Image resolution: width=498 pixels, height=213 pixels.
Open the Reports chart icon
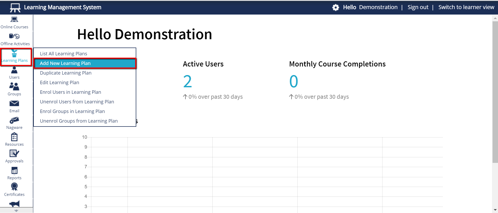pos(14,171)
